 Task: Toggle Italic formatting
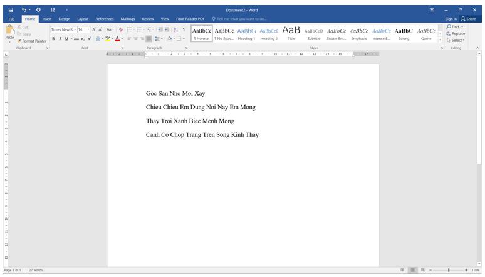pyautogui.click(x=60, y=39)
